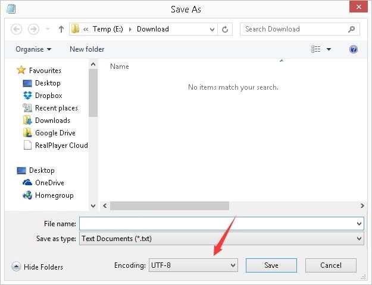Sort by the Name column header
Viewport: 372px width, 285px height.
(x=120, y=66)
